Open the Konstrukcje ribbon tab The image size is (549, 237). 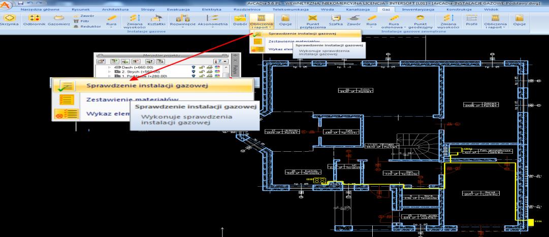tap(459, 10)
